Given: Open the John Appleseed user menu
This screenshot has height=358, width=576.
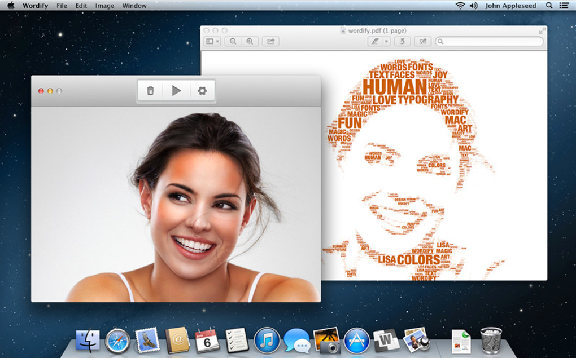Looking at the screenshot, I should point(510,6).
